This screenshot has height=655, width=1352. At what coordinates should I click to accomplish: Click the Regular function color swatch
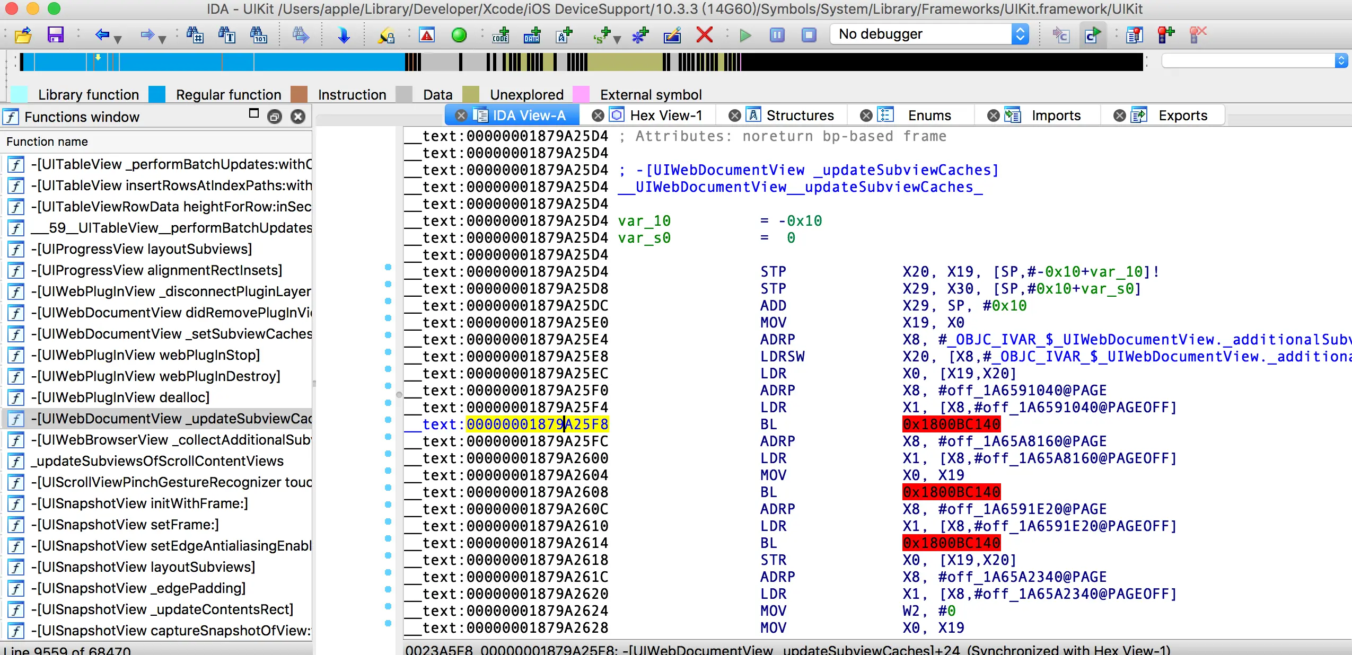157,94
